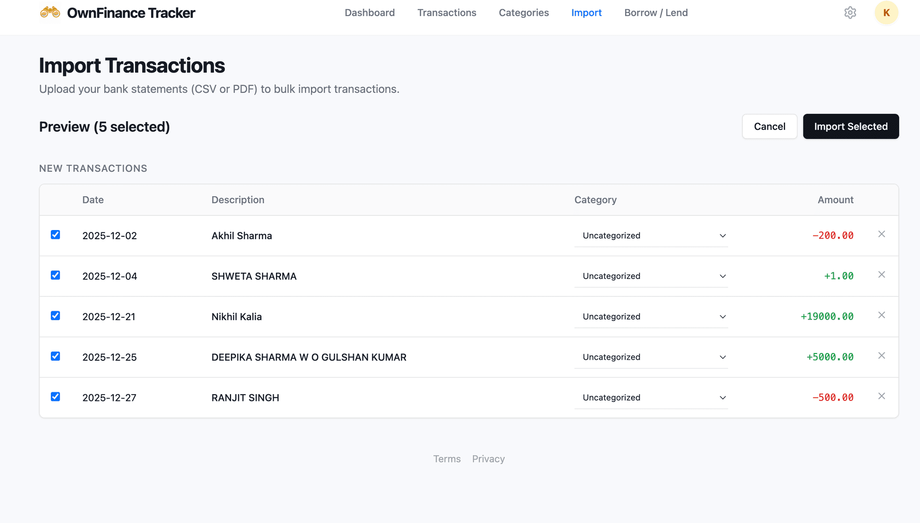Uncheck the Akhil Sharma transaction
Screen dimensions: 920x523
tap(56, 234)
